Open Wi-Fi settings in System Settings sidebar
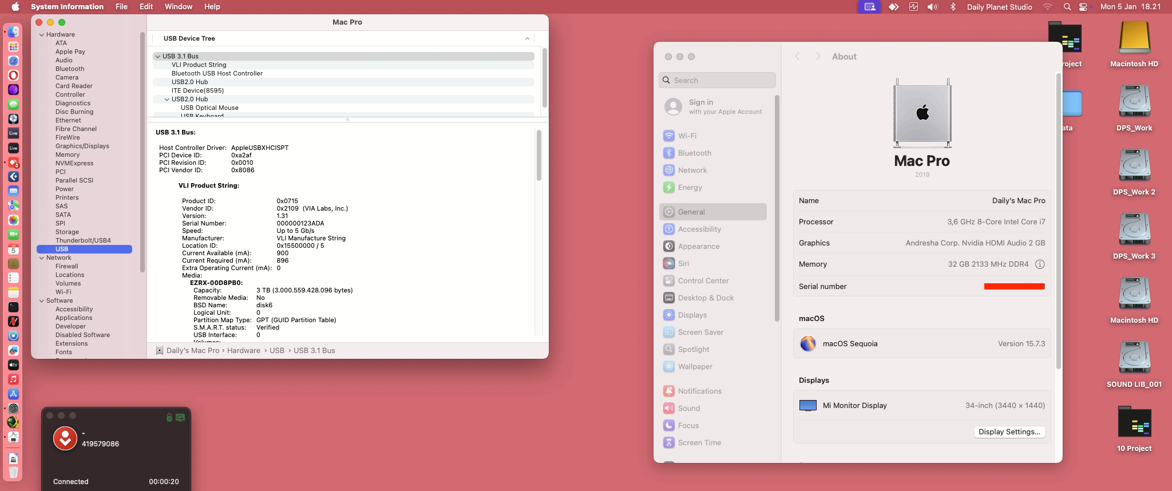 (713, 136)
